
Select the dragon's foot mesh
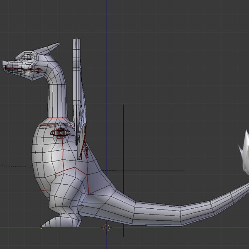click(x=61, y=220)
